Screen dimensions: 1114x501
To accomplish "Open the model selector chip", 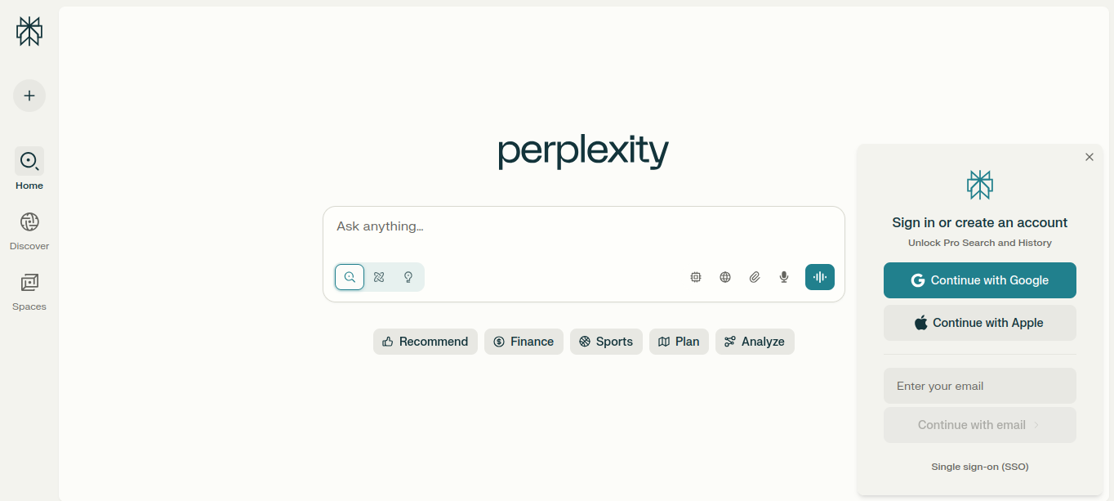I will 695,277.
